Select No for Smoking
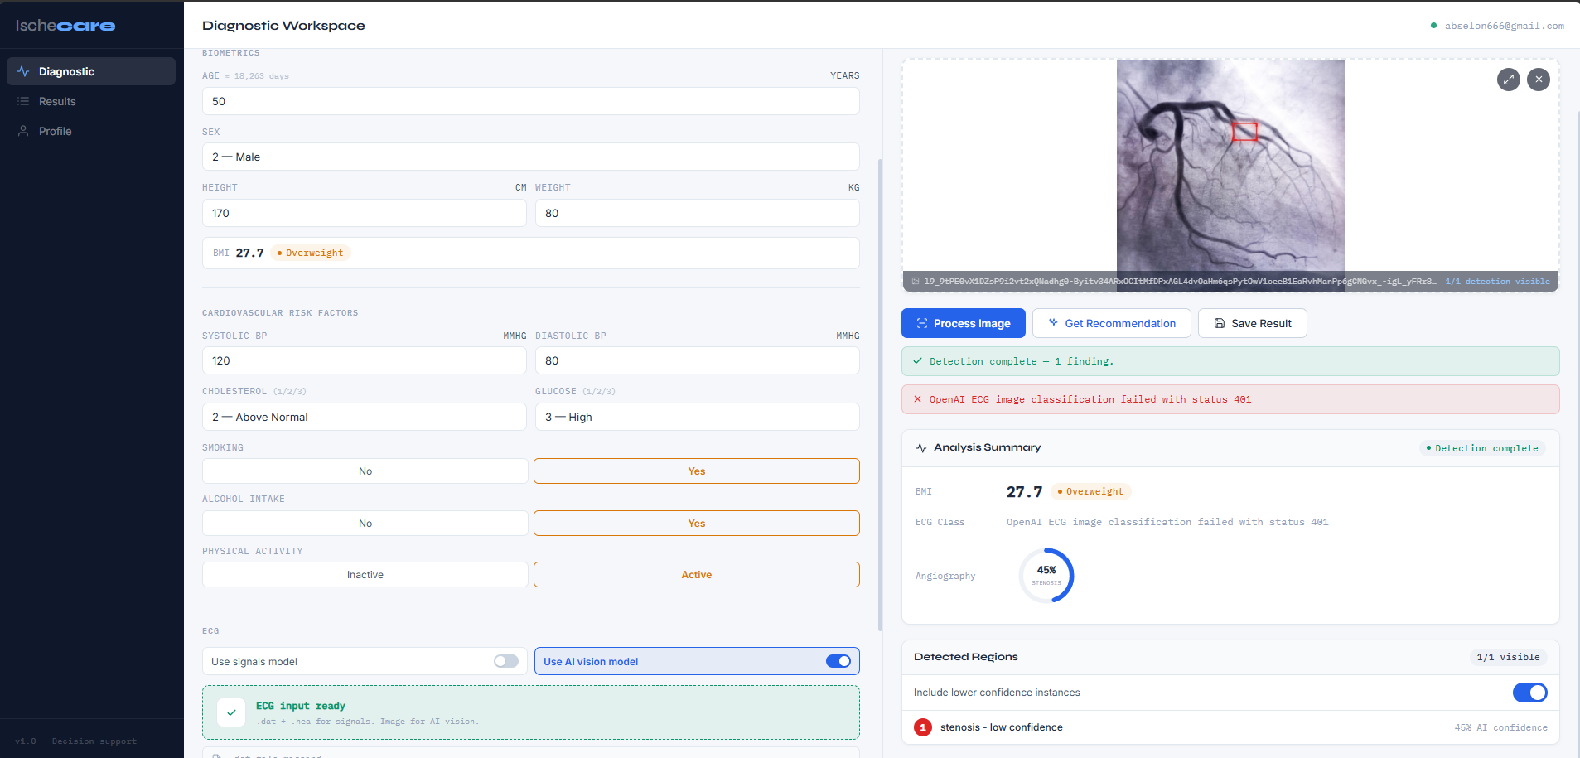Image resolution: width=1580 pixels, height=758 pixels. pos(365,471)
